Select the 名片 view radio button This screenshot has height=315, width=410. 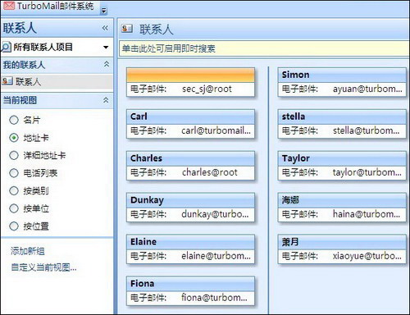coord(14,120)
